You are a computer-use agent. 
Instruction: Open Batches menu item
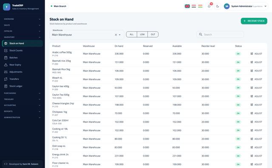click(x=23, y=58)
